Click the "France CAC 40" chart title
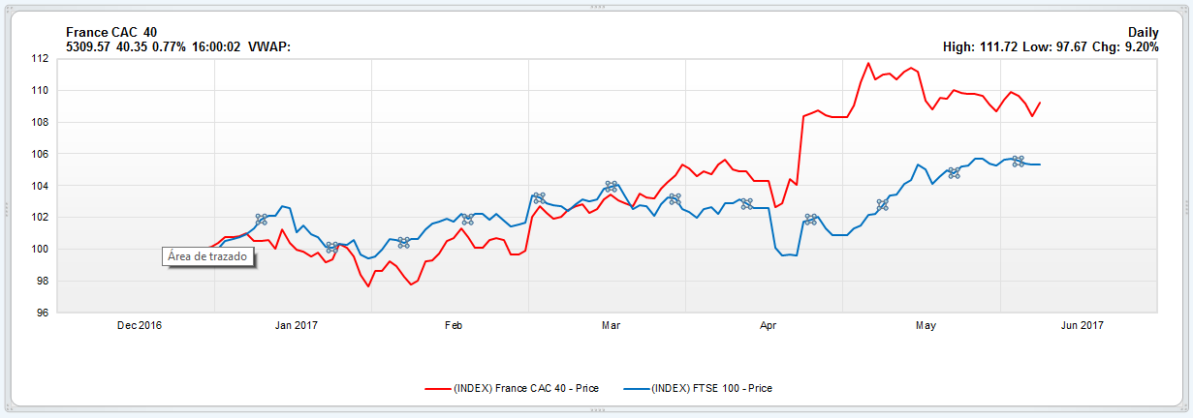This screenshot has height=418, width=1193. click(x=111, y=32)
